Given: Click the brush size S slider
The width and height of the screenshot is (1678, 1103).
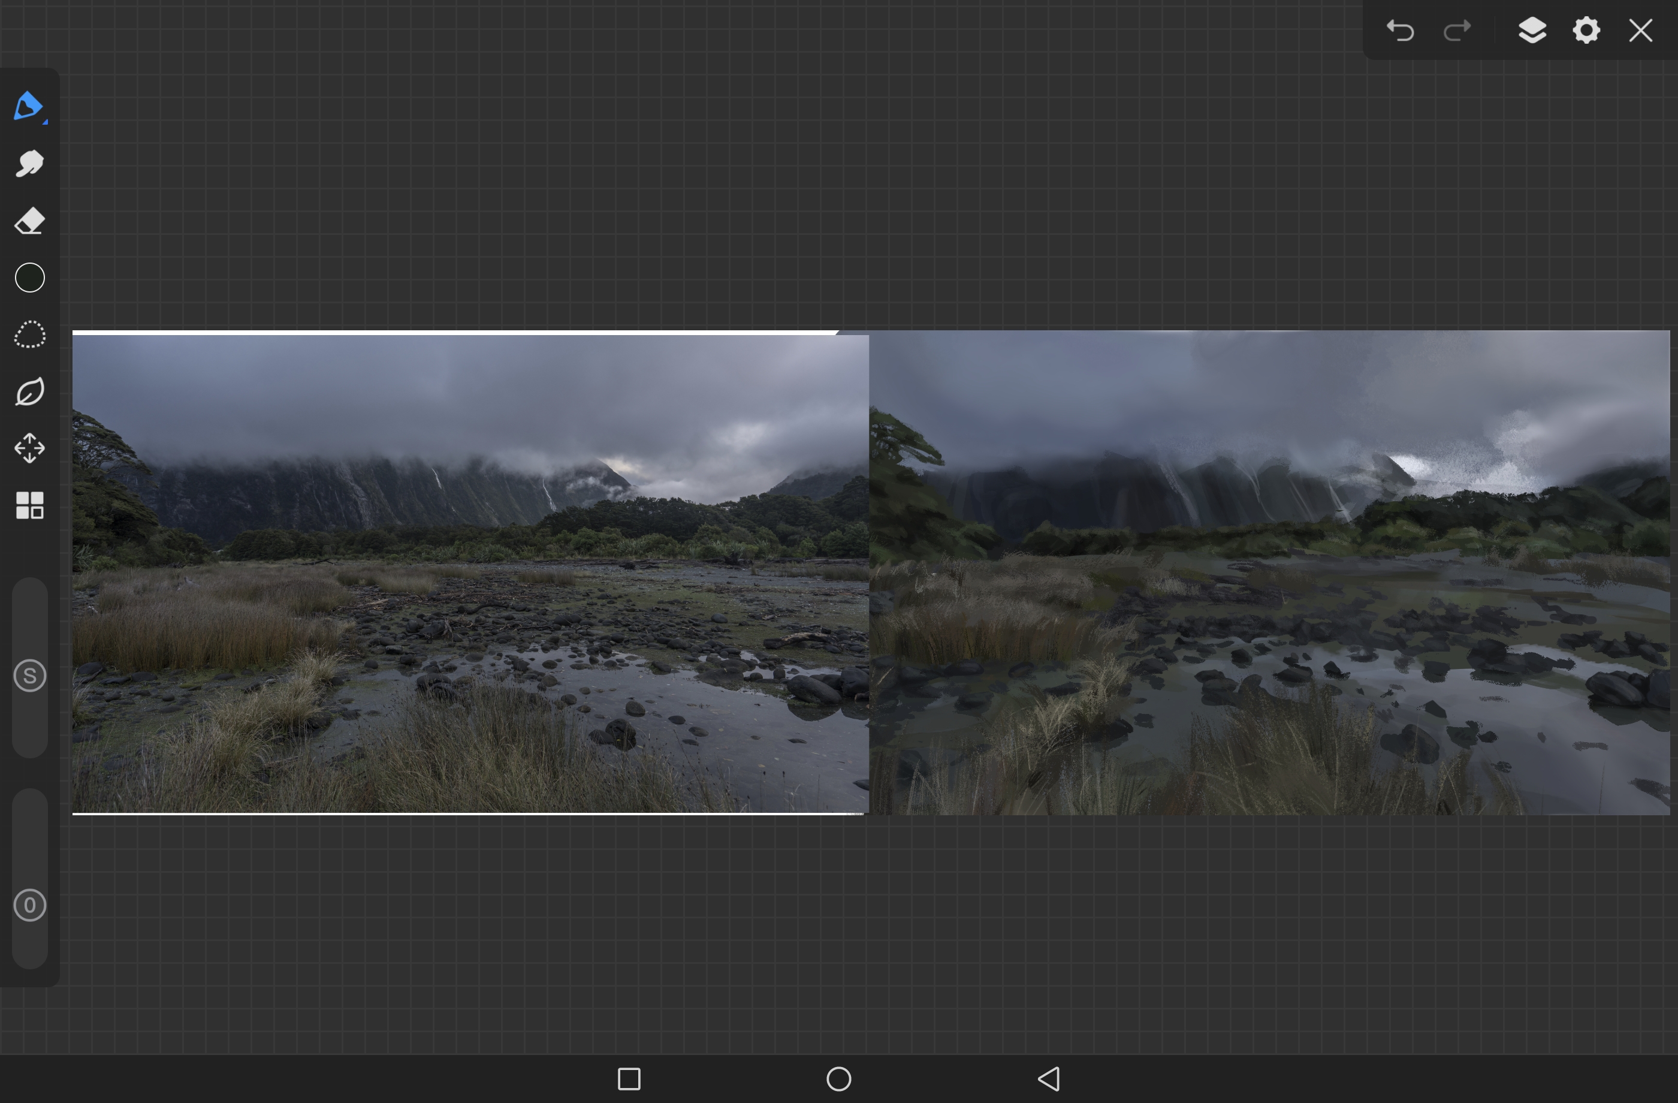Looking at the screenshot, I should (x=29, y=668).
